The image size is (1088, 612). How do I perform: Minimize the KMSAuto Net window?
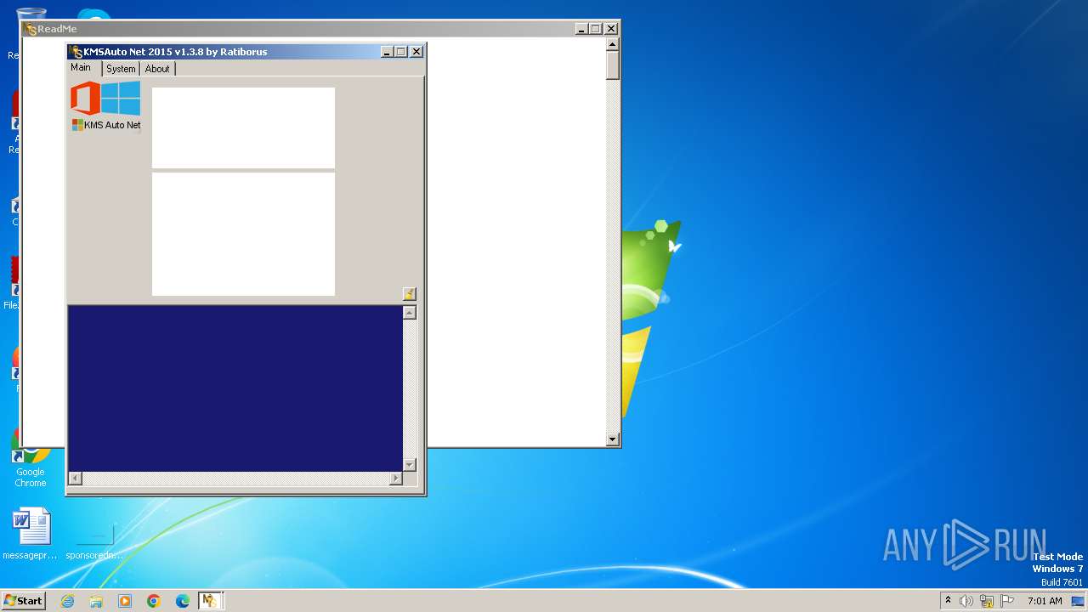tap(387, 52)
